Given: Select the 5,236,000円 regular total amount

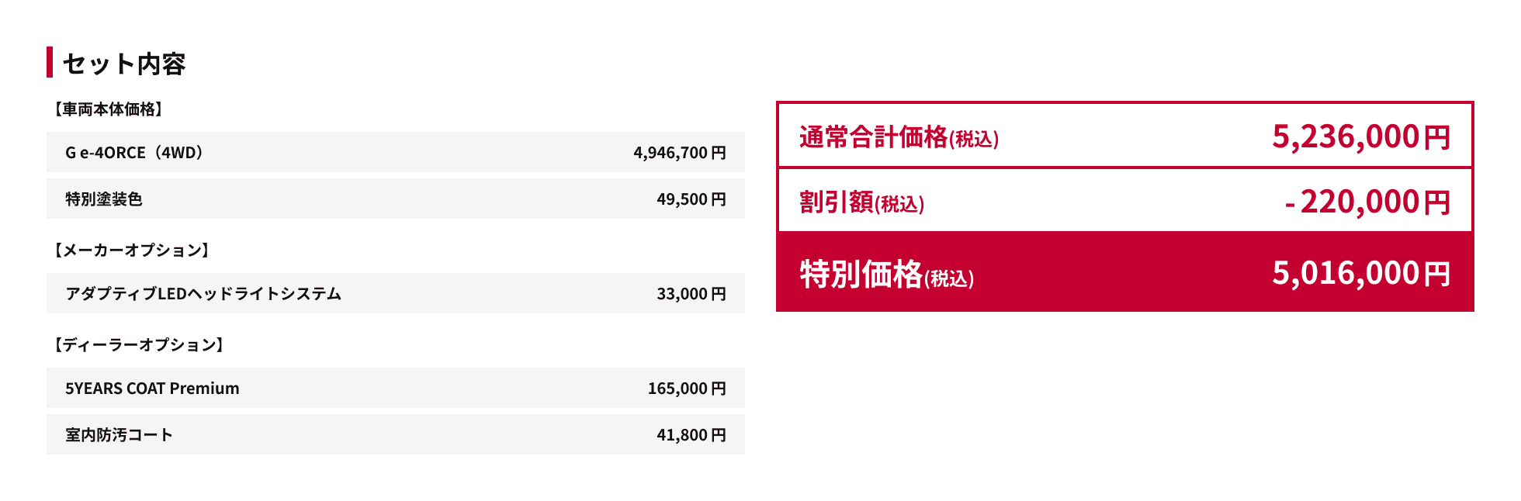Looking at the screenshot, I should [1360, 137].
